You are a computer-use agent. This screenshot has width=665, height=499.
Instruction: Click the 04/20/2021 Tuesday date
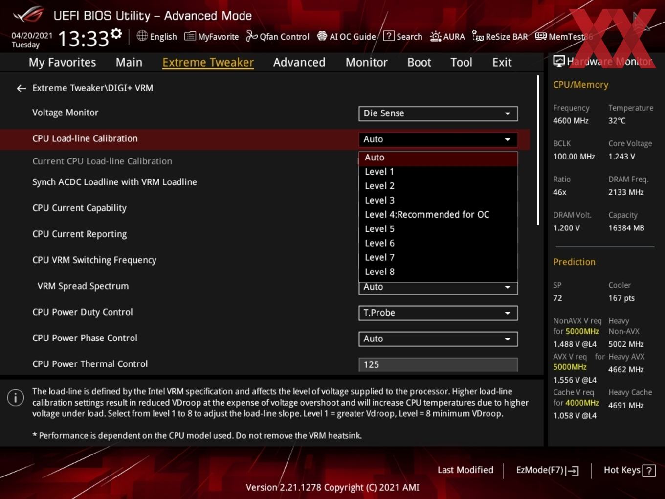point(32,40)
